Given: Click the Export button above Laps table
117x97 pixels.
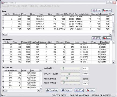Looking at the screenshot, I should pyautogui.click(x=107, y=11).
